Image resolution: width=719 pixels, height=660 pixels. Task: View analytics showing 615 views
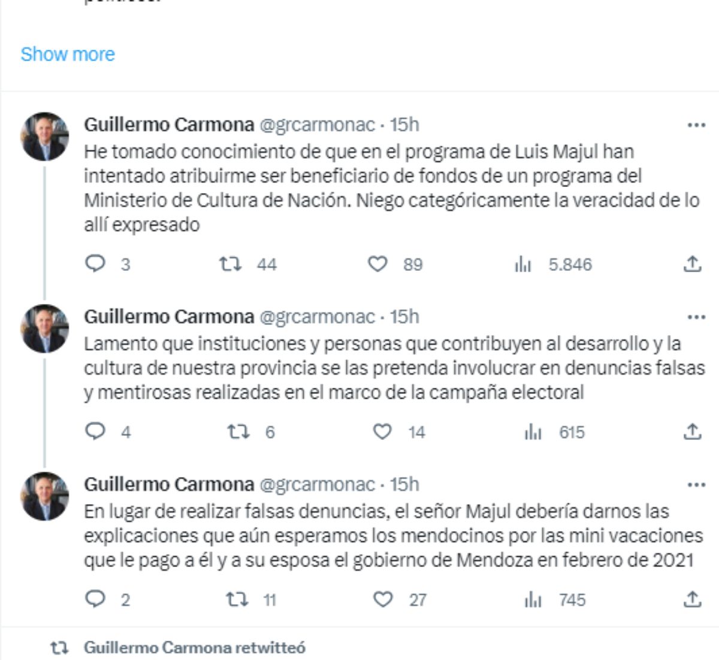[533, 432]
